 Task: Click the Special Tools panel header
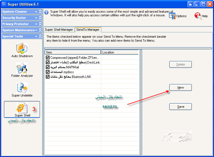pyautogui.click(x=22, y=36)
